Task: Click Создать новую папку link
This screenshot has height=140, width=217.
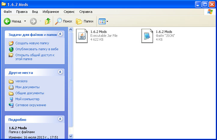Action: (x=32, y=43)
